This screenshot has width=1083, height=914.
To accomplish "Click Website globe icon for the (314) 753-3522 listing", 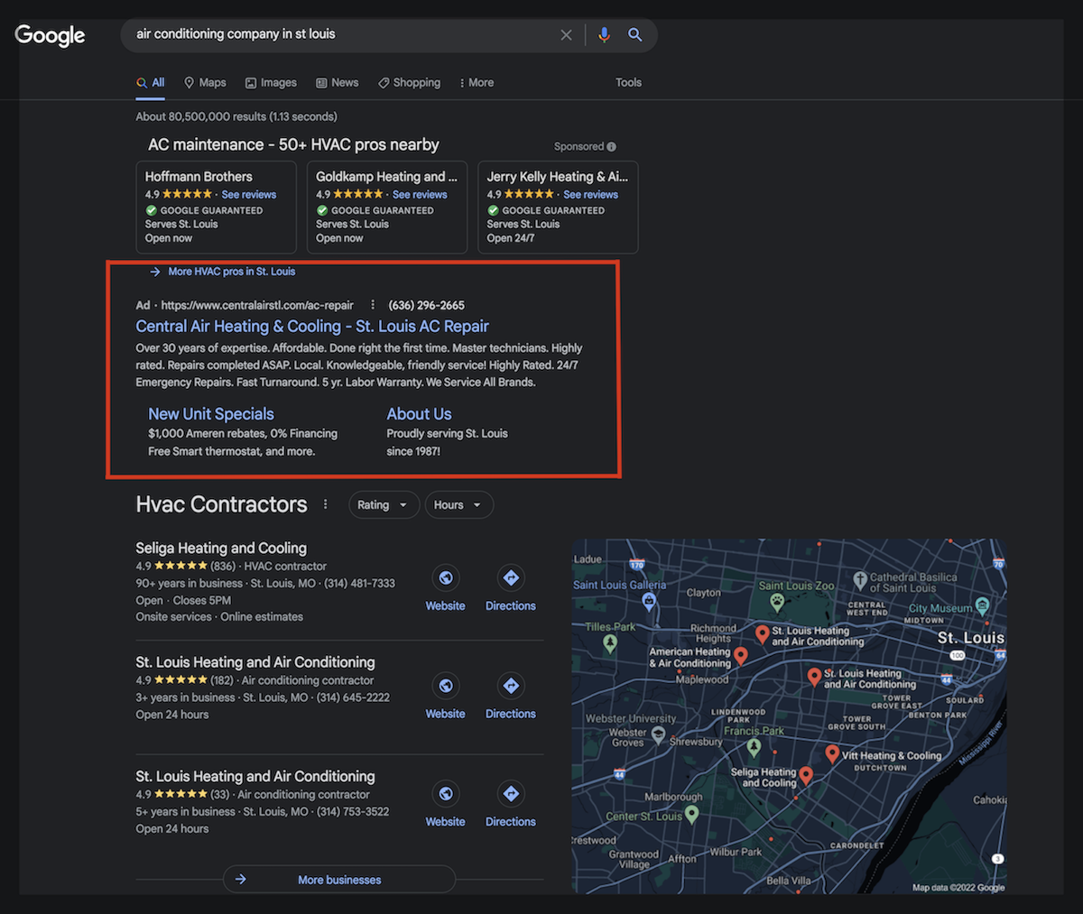I will (x=446, y=793).
